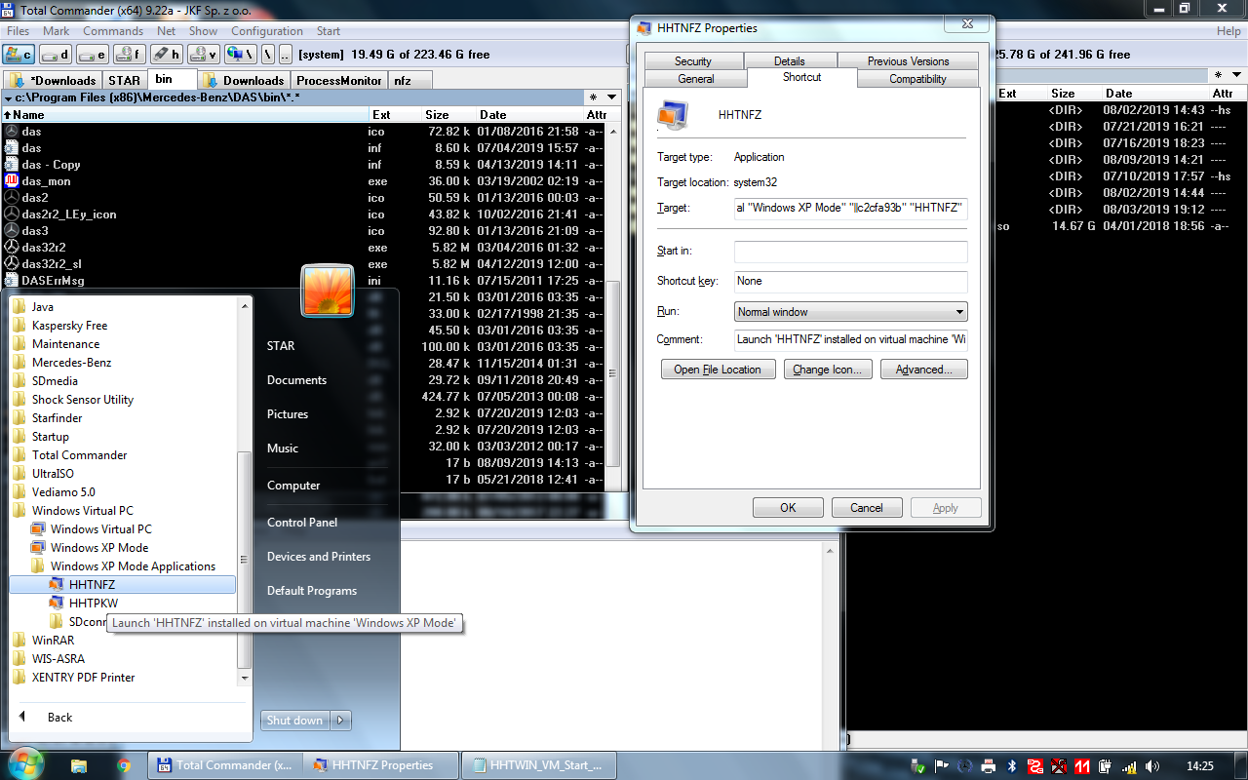Select drive v button in drive bar
Viewport: 1248px width, 780px height.
point(204,55)
